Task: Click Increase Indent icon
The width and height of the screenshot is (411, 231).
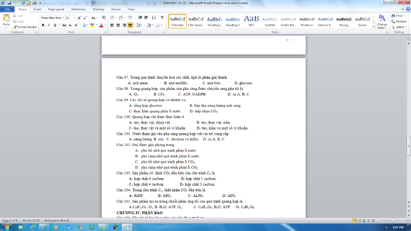Action: click(146, 18)
